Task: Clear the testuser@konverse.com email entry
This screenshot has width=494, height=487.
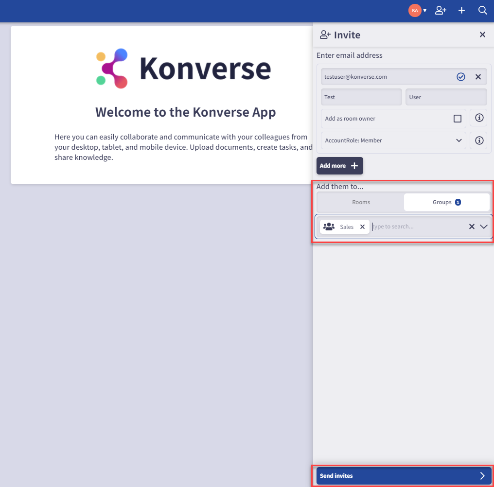Action: pyautogui.click(x=478, y=76)
